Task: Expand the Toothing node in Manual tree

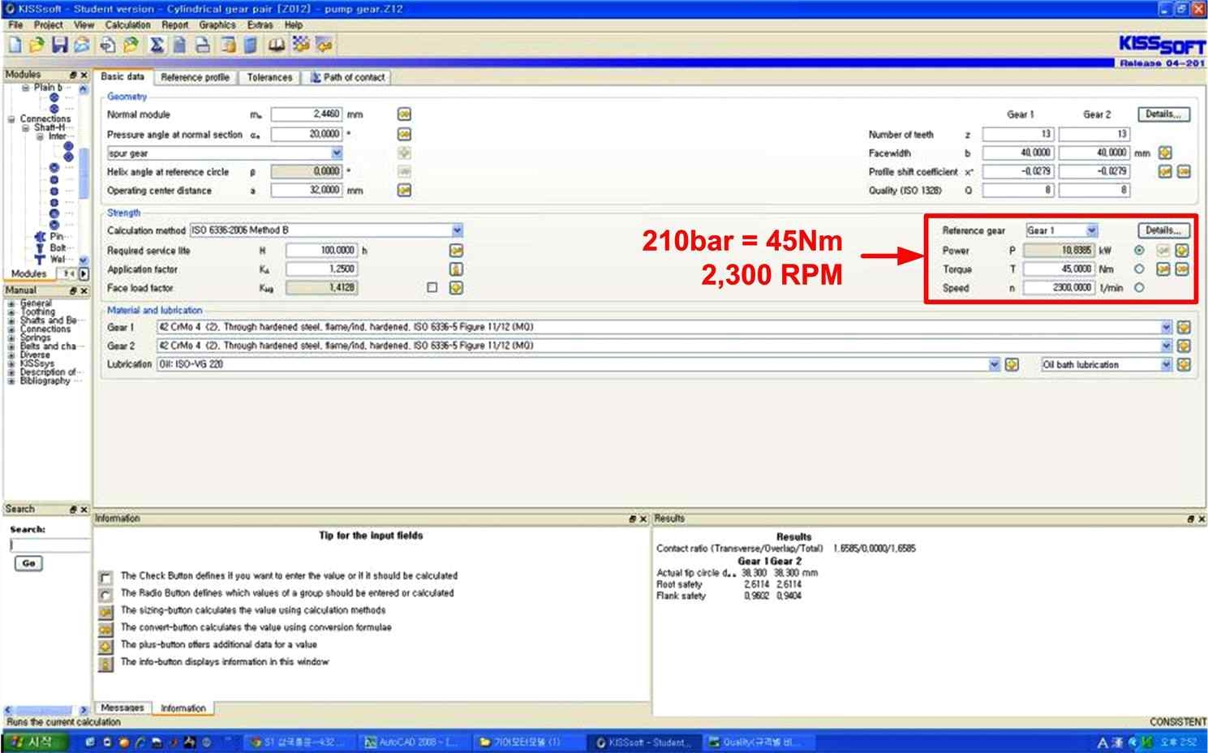Action: 11,312
